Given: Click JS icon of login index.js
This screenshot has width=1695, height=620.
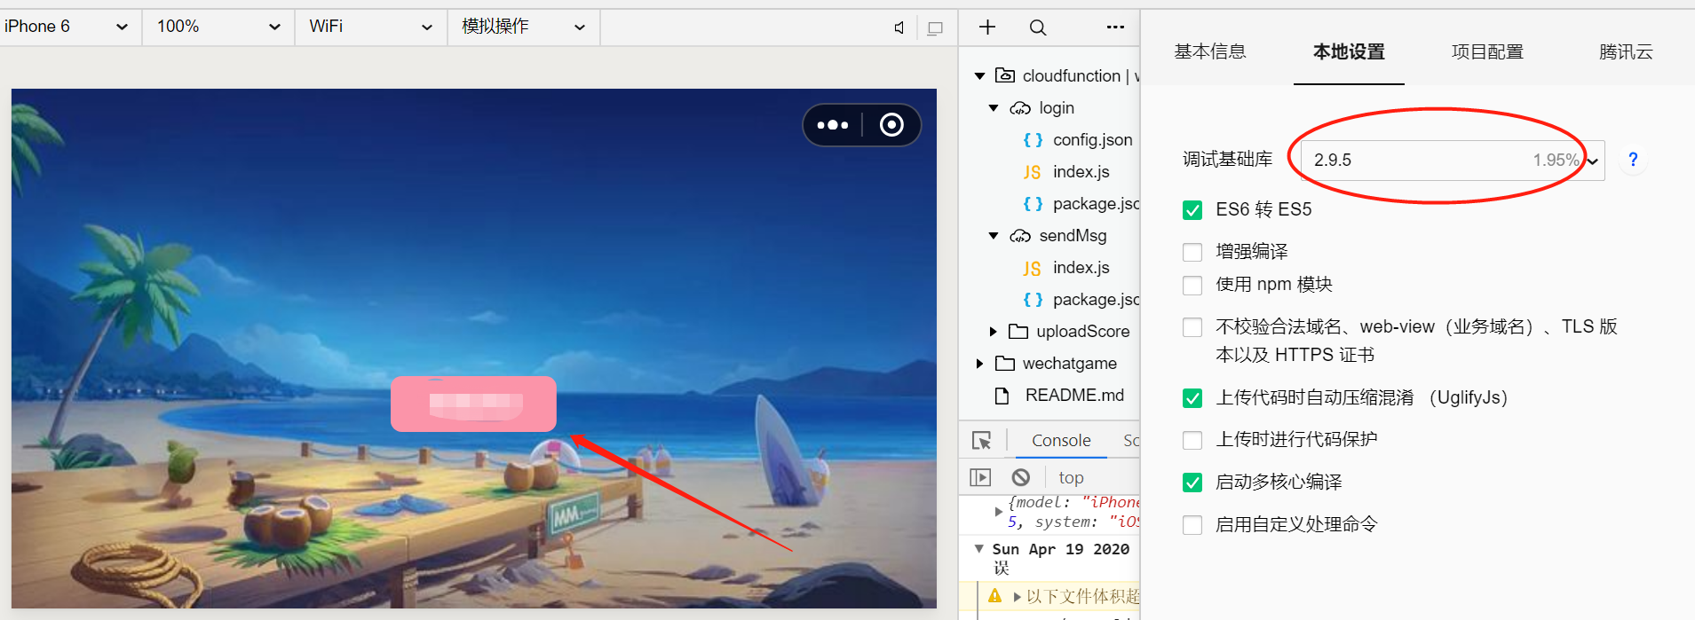Looking at the screenshot, I should click(x=1032, y=172).
